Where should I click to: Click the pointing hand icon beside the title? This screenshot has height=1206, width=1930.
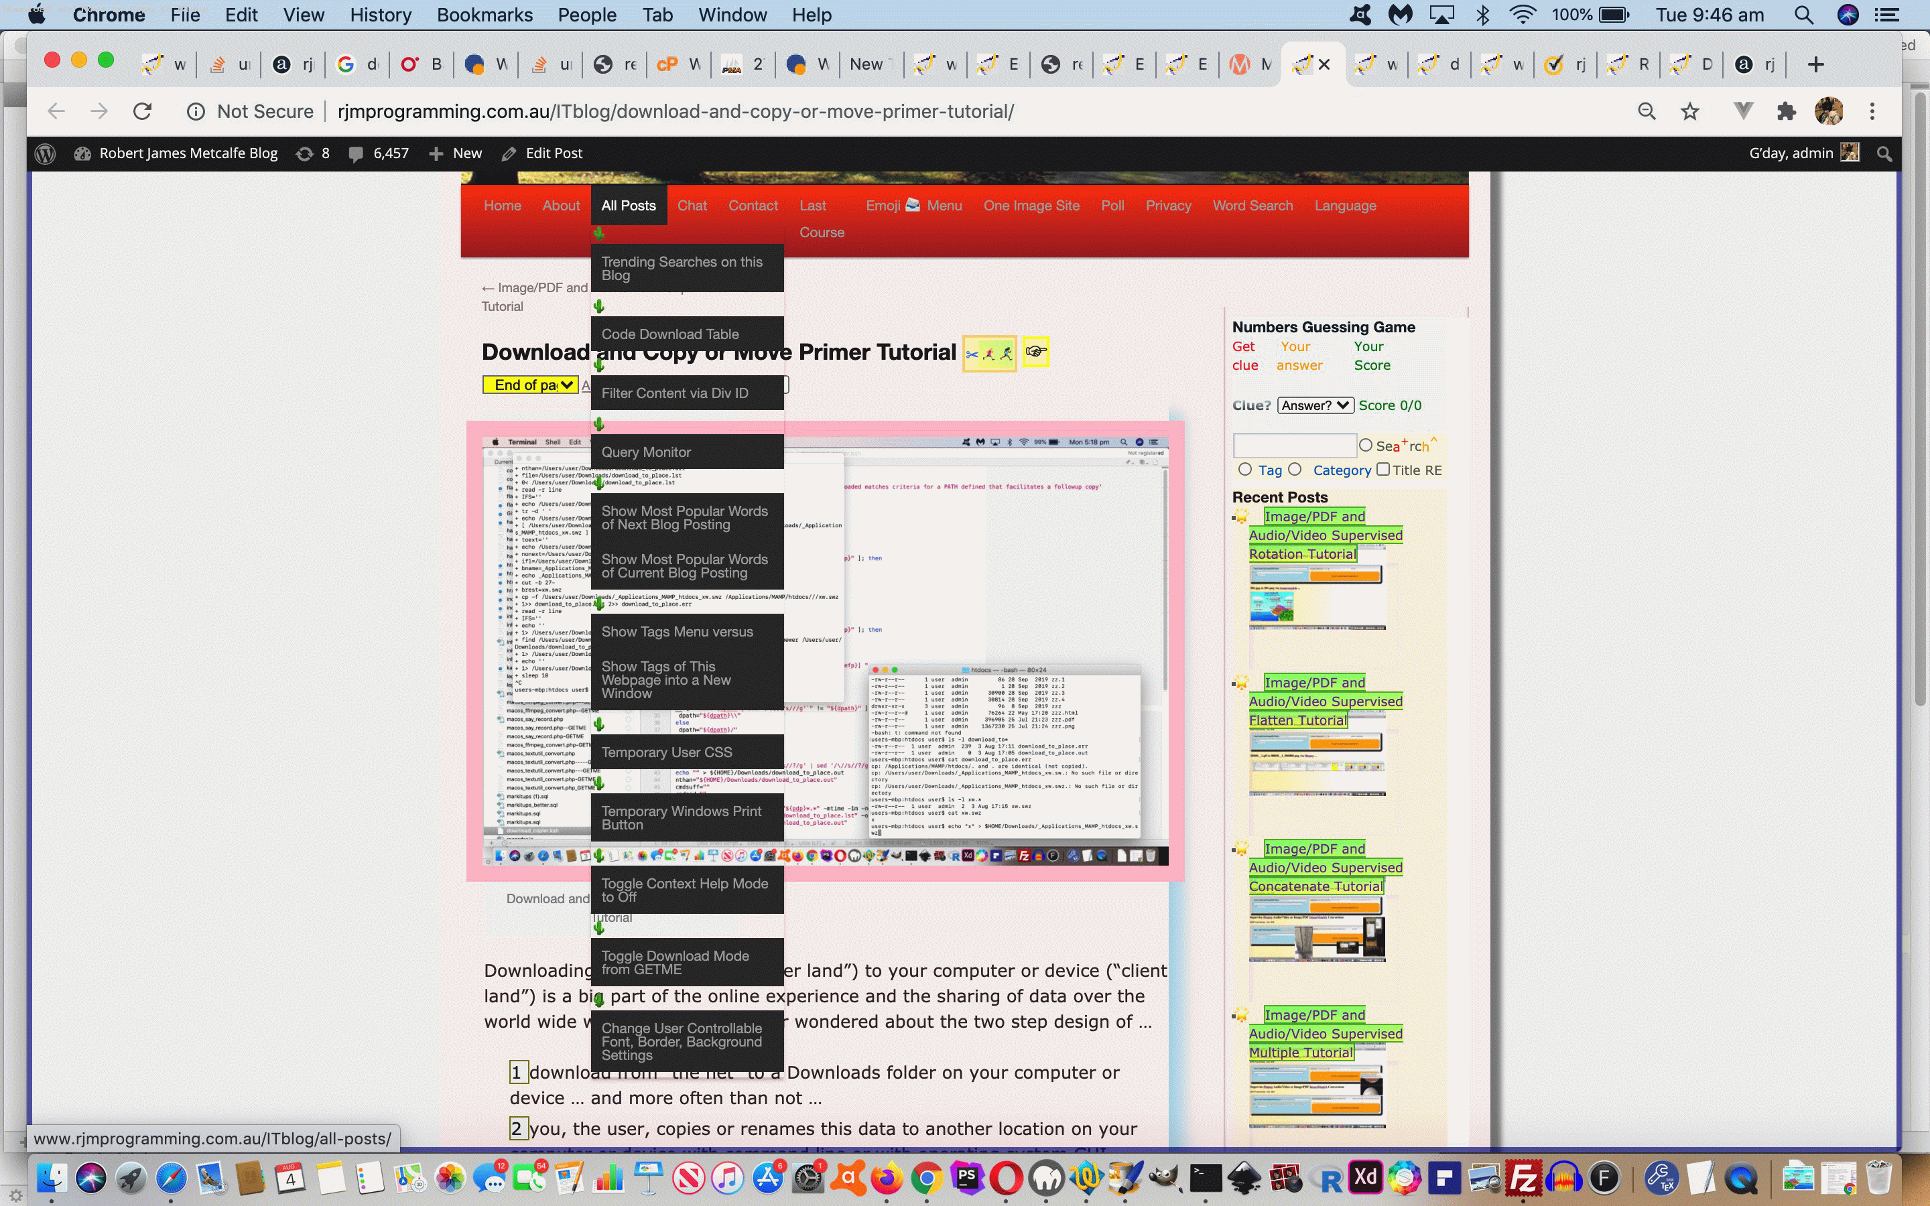click(1035, 352)
